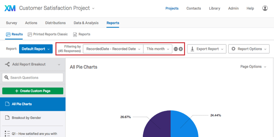This screenshot has width=274, height=137.
Task: Select the Breakout by Gender page
Action: pyautogui.click(x=33, y=118)
